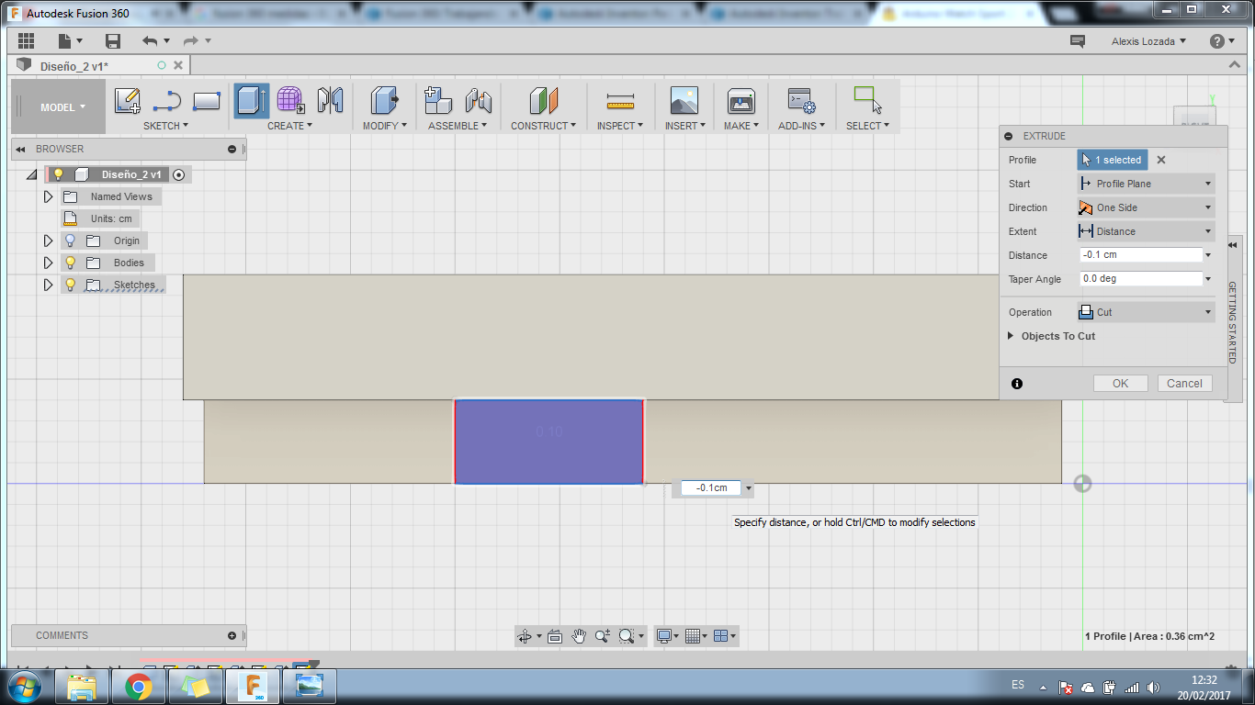Click the 3D Print make icon
The image size is (1255, 705).
pyautogui.click(x=741, y=100)
